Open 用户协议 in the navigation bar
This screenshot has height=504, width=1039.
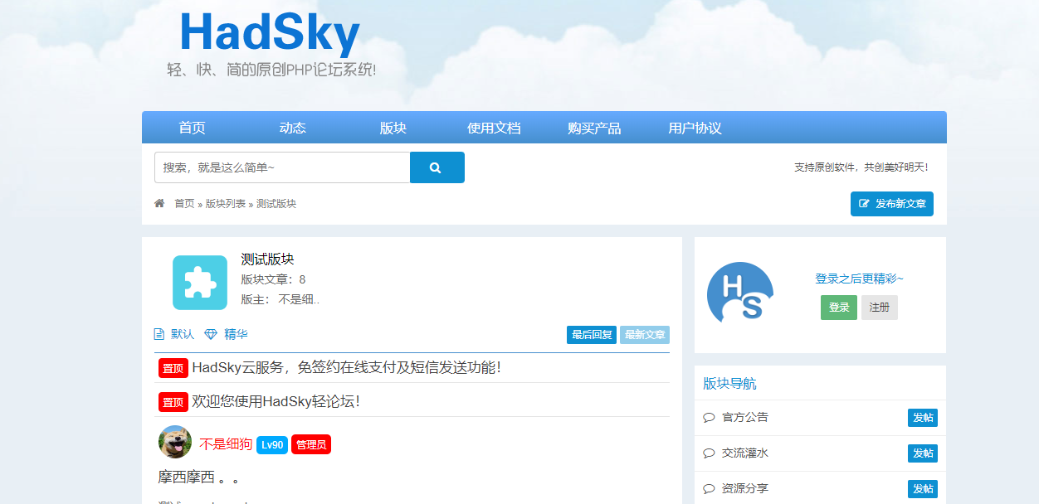tap(695, 128)
